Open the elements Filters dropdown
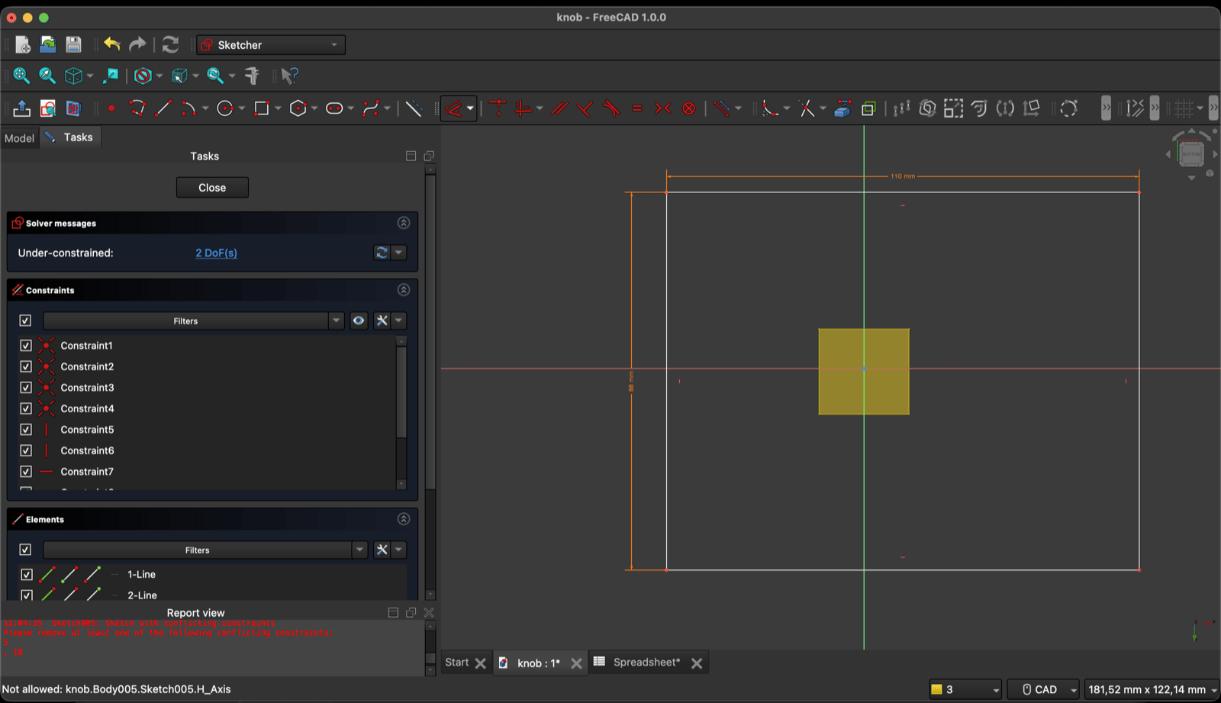Image resolution: width=1221 pixels, height=703 pixels. click(x=205, y=550)
